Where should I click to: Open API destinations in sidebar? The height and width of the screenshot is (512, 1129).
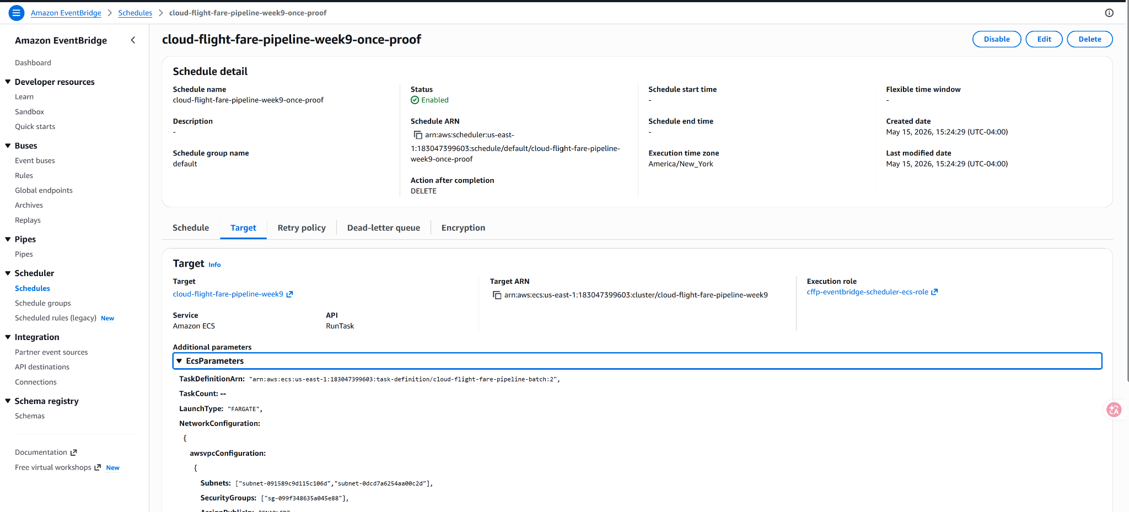[x=42, y=367]
